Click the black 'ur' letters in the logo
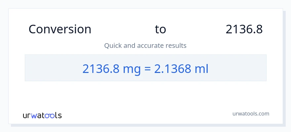Image resolution: width=291 pixels, height=132 pixels. (x=27, y=116)
